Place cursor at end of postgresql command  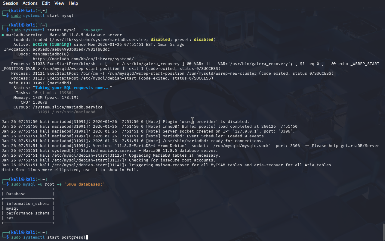pos(87,237)
